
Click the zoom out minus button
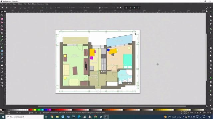[x=195, y=113]
